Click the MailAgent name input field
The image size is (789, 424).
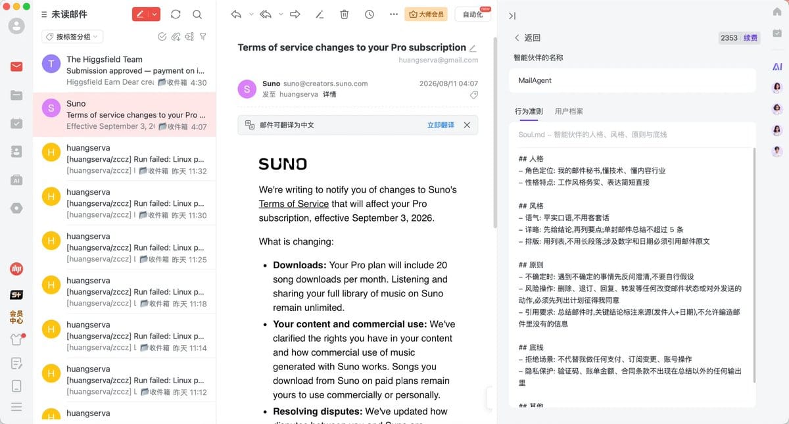tap(633, 80)
